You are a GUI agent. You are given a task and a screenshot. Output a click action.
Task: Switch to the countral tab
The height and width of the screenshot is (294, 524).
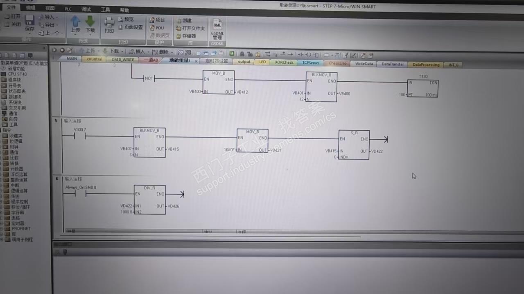[95, 59]
